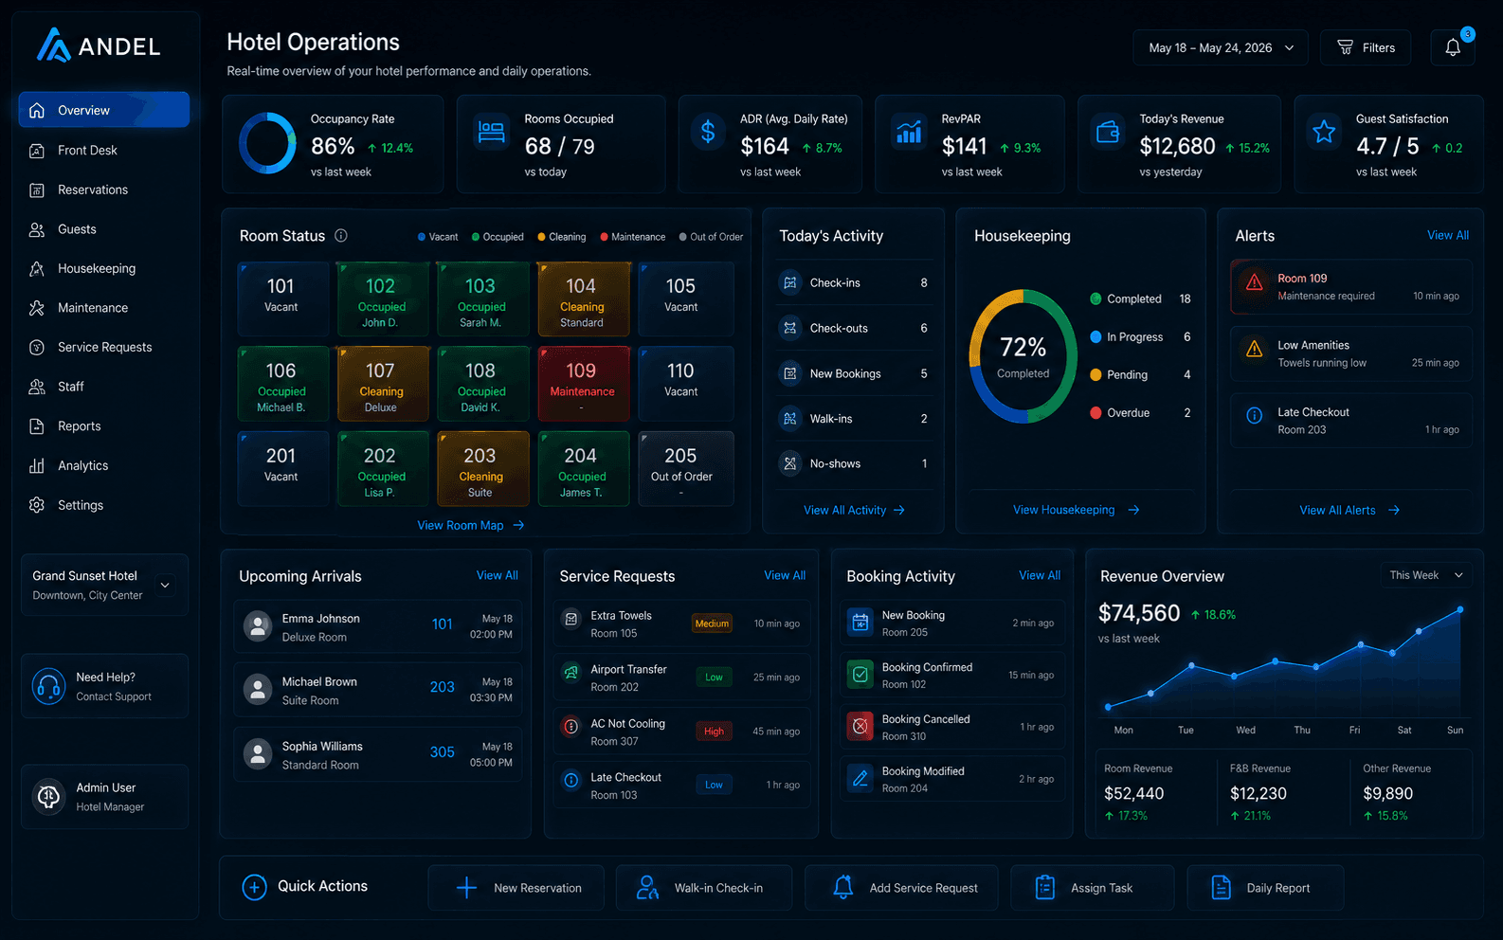Go to Front Desk in sidebar
Viewport: 1503px width, 940px height.
pyautogui.click(x=104, y=150)
